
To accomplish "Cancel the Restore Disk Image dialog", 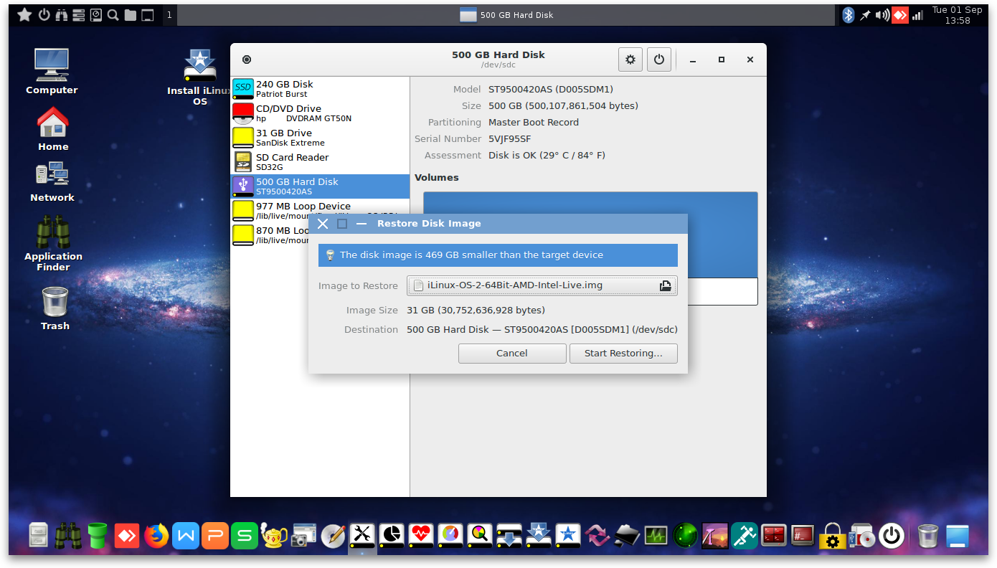I will click(512, 354).
